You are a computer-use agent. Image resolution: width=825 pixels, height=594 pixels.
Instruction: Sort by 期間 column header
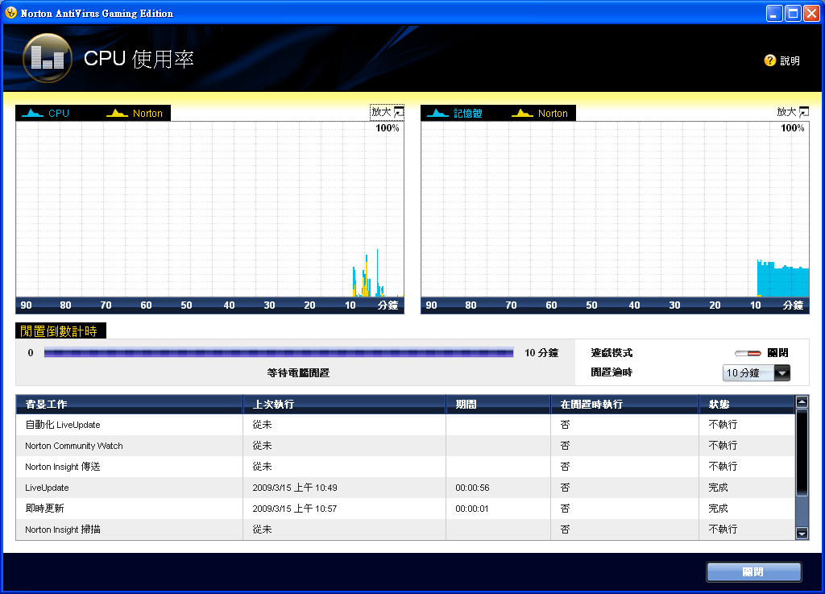[x=498, y=404]
